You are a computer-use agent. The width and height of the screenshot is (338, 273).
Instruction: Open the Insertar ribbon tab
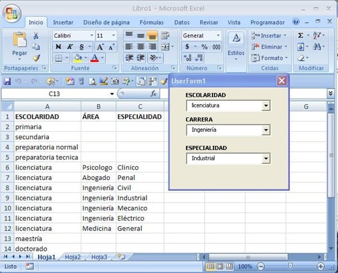coord(63,23)
